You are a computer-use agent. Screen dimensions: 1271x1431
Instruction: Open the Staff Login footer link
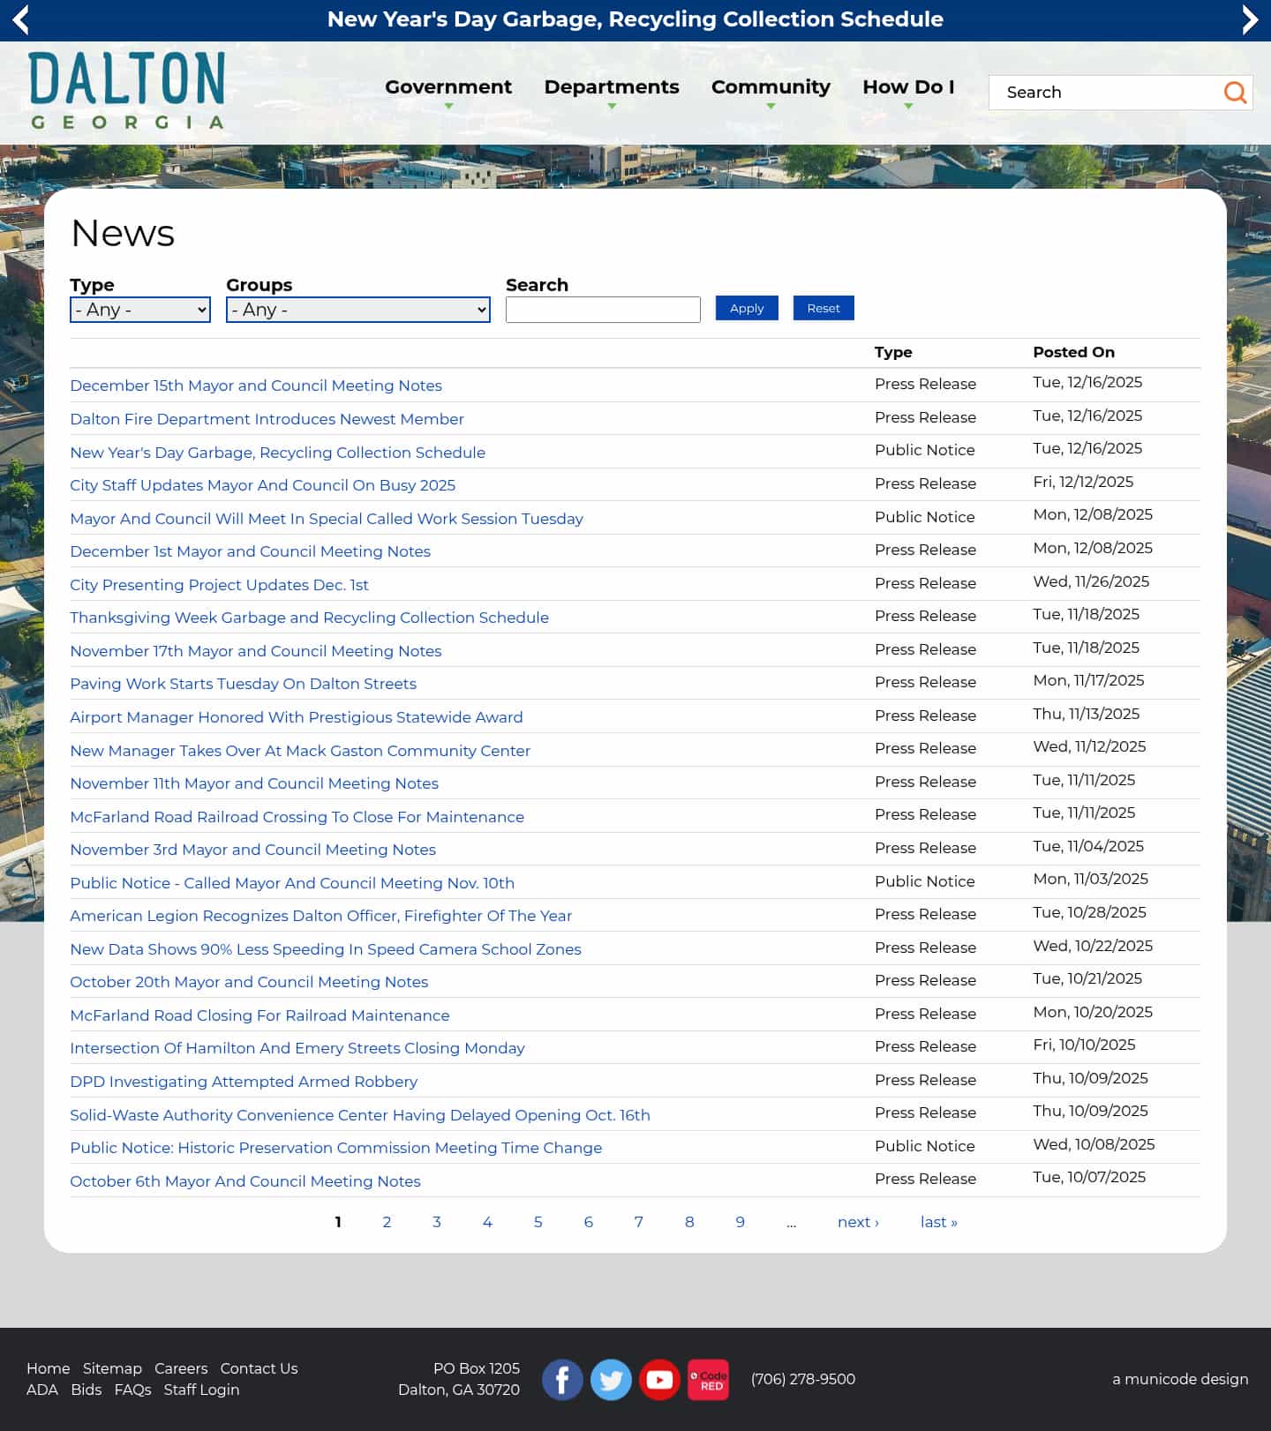click(x=201, y=1390)
